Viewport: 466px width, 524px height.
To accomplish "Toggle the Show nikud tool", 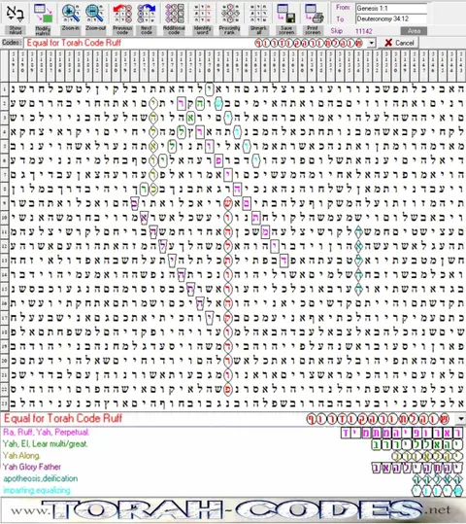I will click(x=15, y=18).
